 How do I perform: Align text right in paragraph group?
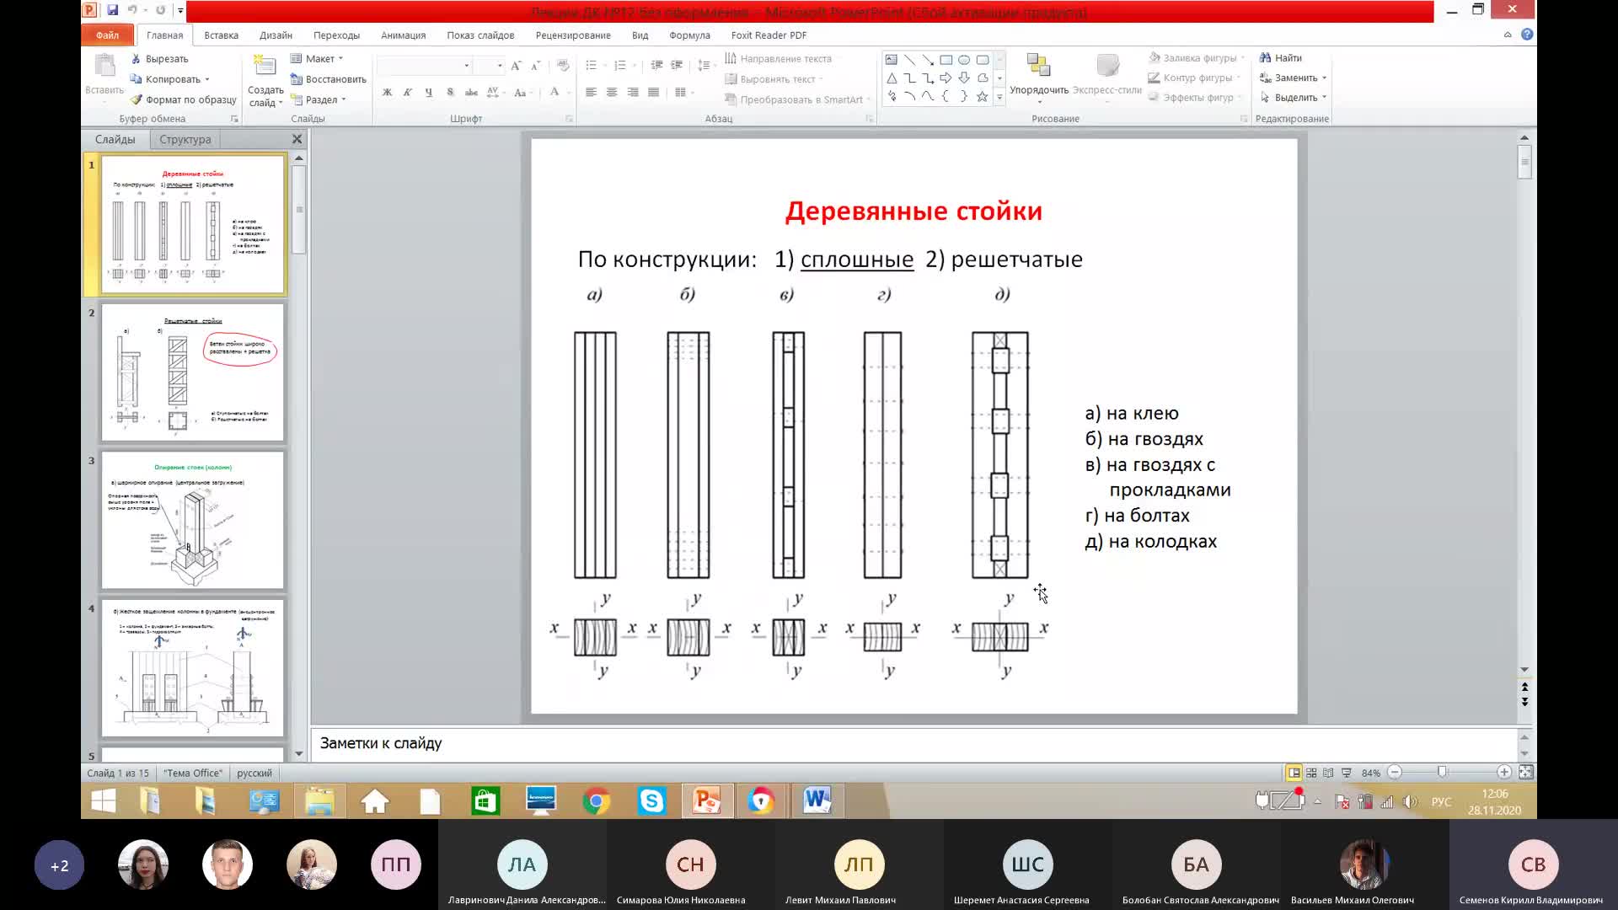click(x=633, y=93)
